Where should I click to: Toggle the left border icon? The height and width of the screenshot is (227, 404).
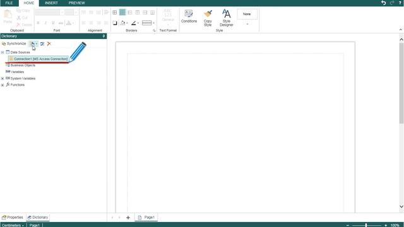(x=130, y=13)
